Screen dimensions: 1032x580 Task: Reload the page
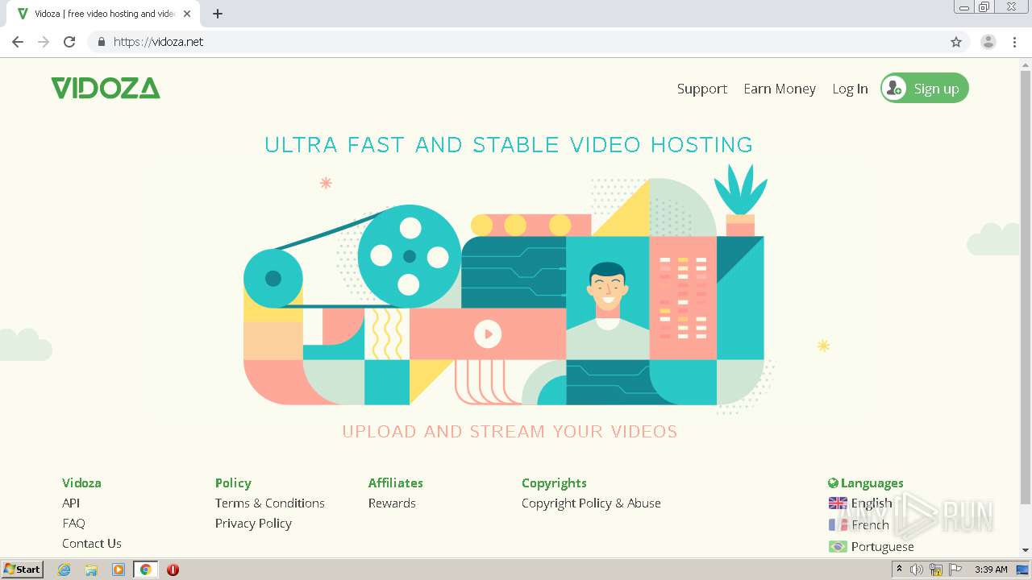[x=69, y=42]
